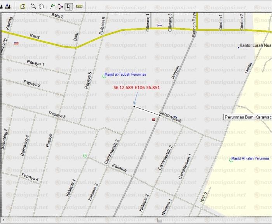Click the start point of measured line
Image resolution: width=272 pixels, height=224 pixels.
point(134,106)
